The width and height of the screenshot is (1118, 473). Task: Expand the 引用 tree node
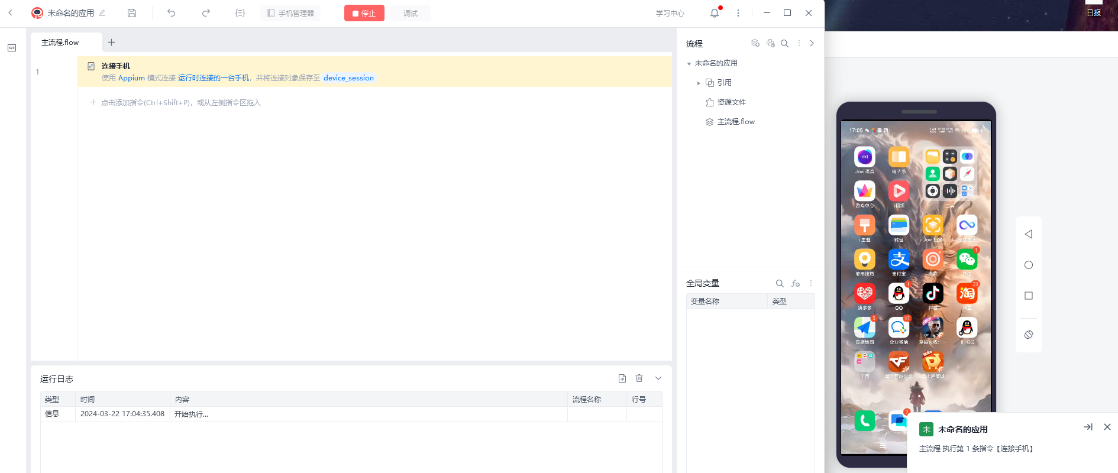699,83
